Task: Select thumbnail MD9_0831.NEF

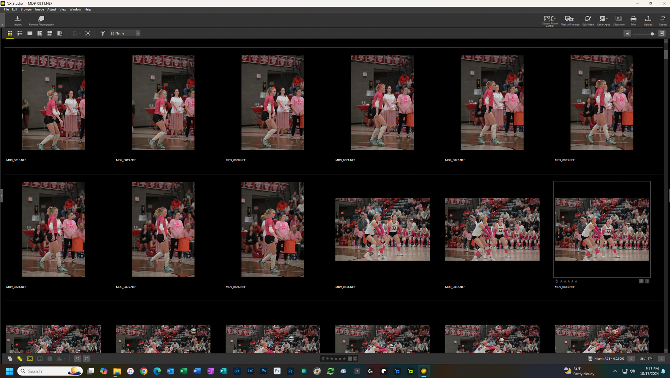Action: tap(382, 229)
